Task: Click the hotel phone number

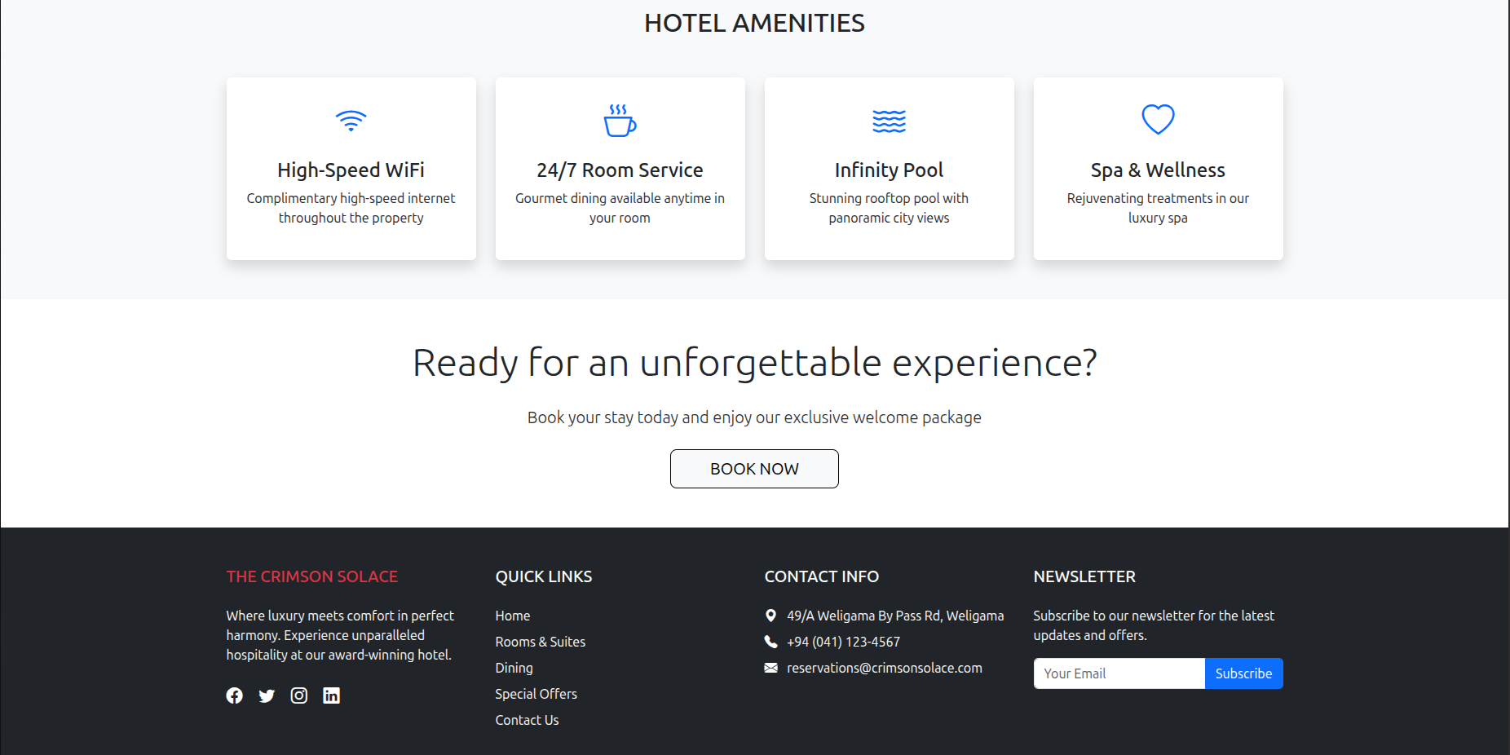Action: click(843, 642)
